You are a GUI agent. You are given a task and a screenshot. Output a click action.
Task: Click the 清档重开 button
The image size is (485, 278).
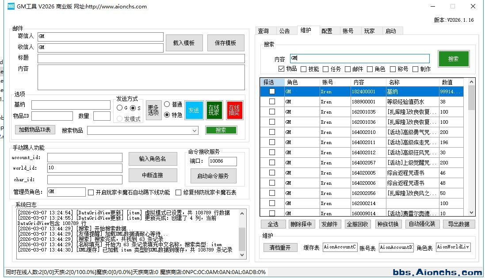click(x=280, y=248)
